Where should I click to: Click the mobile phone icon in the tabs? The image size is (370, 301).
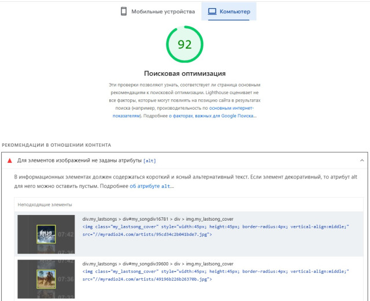coord(124,12)
